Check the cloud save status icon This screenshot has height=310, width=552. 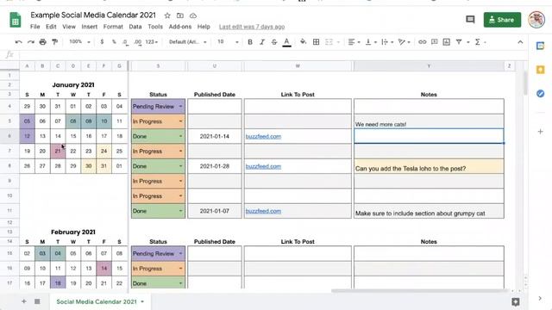pyautogui.click(x=193, y=15)
